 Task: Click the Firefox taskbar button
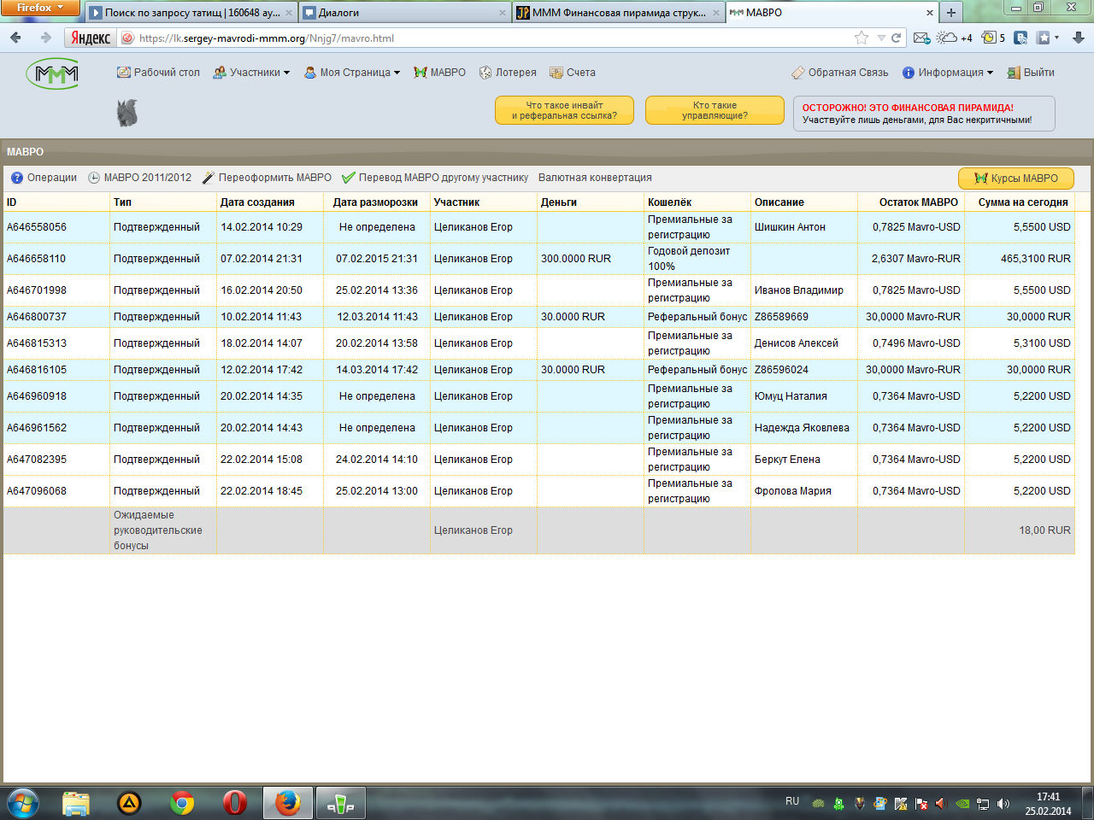pos(288,804)
